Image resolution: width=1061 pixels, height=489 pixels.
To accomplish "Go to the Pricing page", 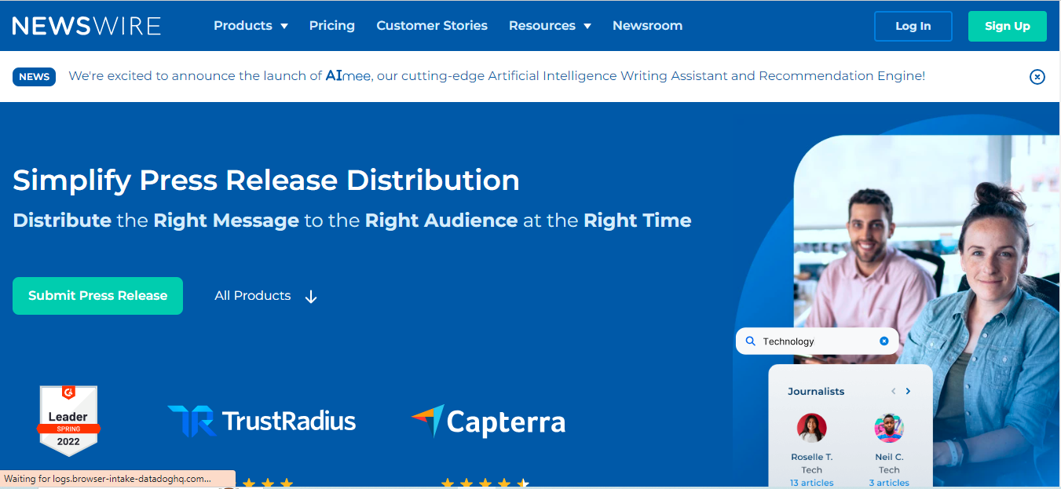I will (x=332, y=26).
